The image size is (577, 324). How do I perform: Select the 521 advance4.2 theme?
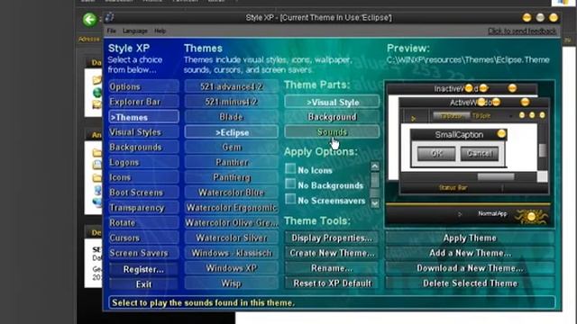coord(231,86)
